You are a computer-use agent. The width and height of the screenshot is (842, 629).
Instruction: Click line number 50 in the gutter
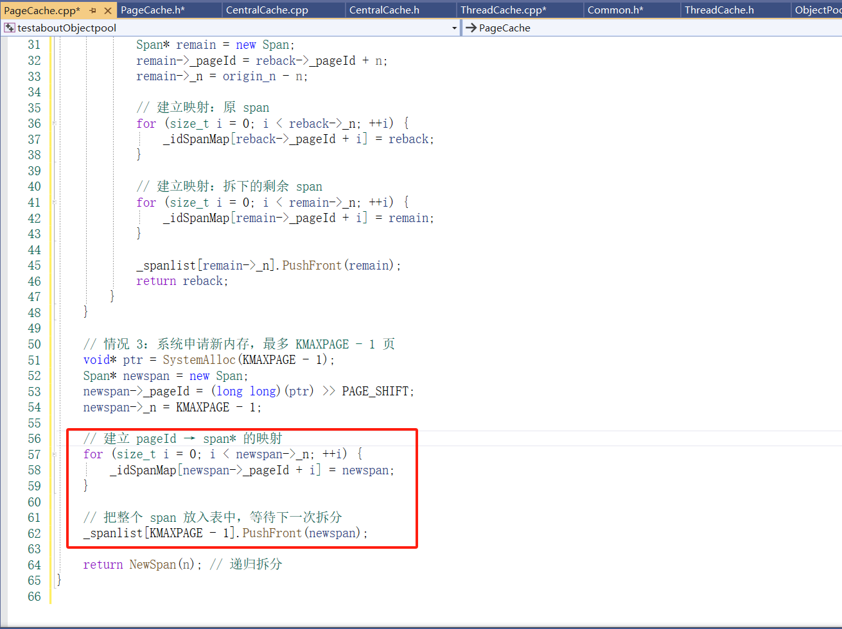tap(34, 344)
